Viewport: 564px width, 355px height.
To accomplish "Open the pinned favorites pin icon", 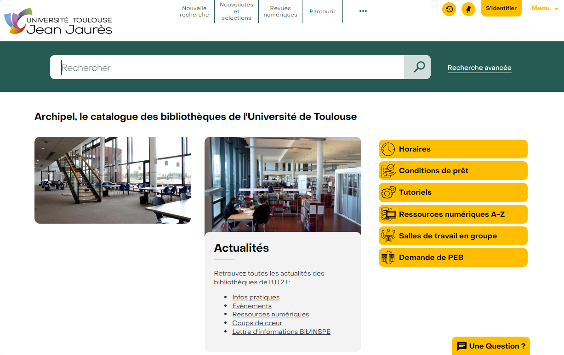I will 468,9.
